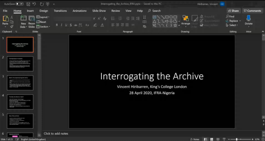Select the Isosceles Triangle shape
The height and width of the screenshot is (141, 265).
click(154, 21)
